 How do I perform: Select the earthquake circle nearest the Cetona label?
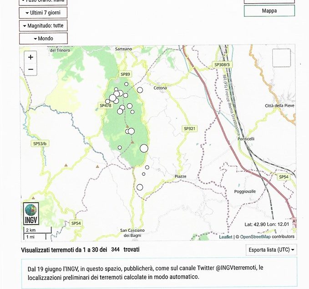140,90
